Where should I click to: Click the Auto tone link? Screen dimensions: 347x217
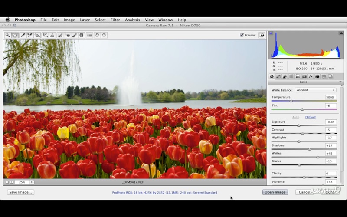point(296,117)
